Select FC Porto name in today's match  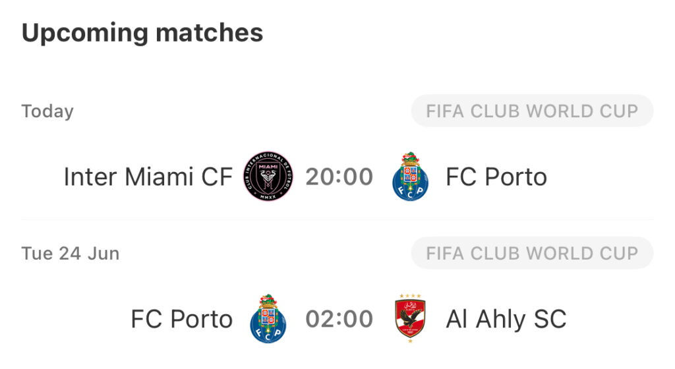(496, 177)
